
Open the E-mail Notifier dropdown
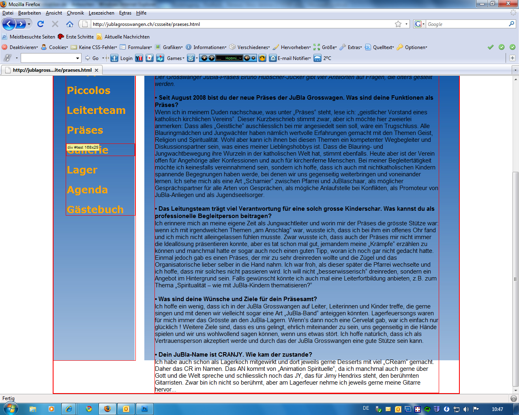point(290,58)
